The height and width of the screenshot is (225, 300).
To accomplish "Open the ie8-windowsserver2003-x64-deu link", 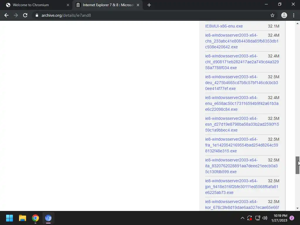I will [x=242, y=83].
